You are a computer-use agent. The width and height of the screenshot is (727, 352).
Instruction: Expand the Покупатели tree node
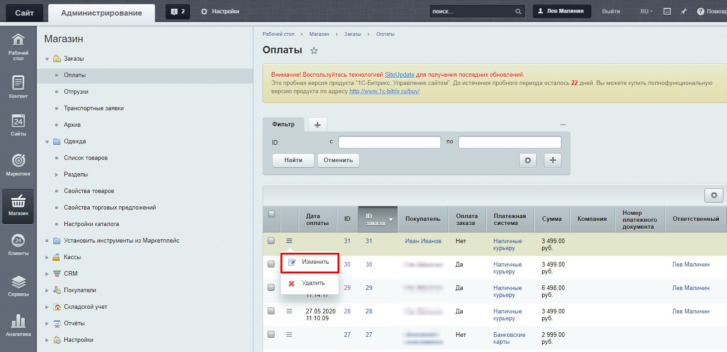click(x=47, y=290)
